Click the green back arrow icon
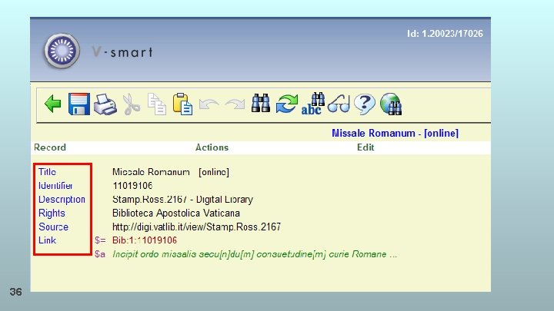The image size is (554, 311). pos(53,104)
